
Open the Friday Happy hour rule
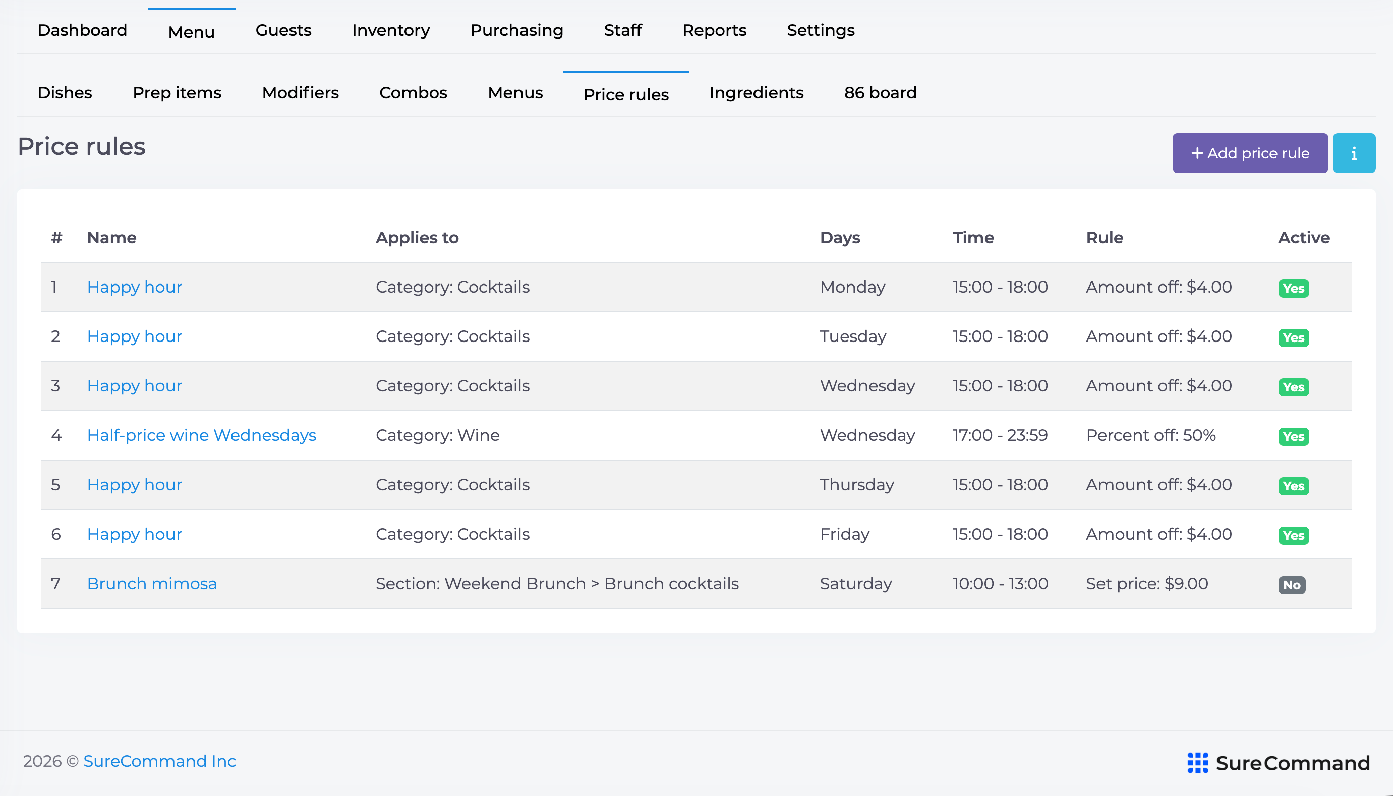point(135,534)
